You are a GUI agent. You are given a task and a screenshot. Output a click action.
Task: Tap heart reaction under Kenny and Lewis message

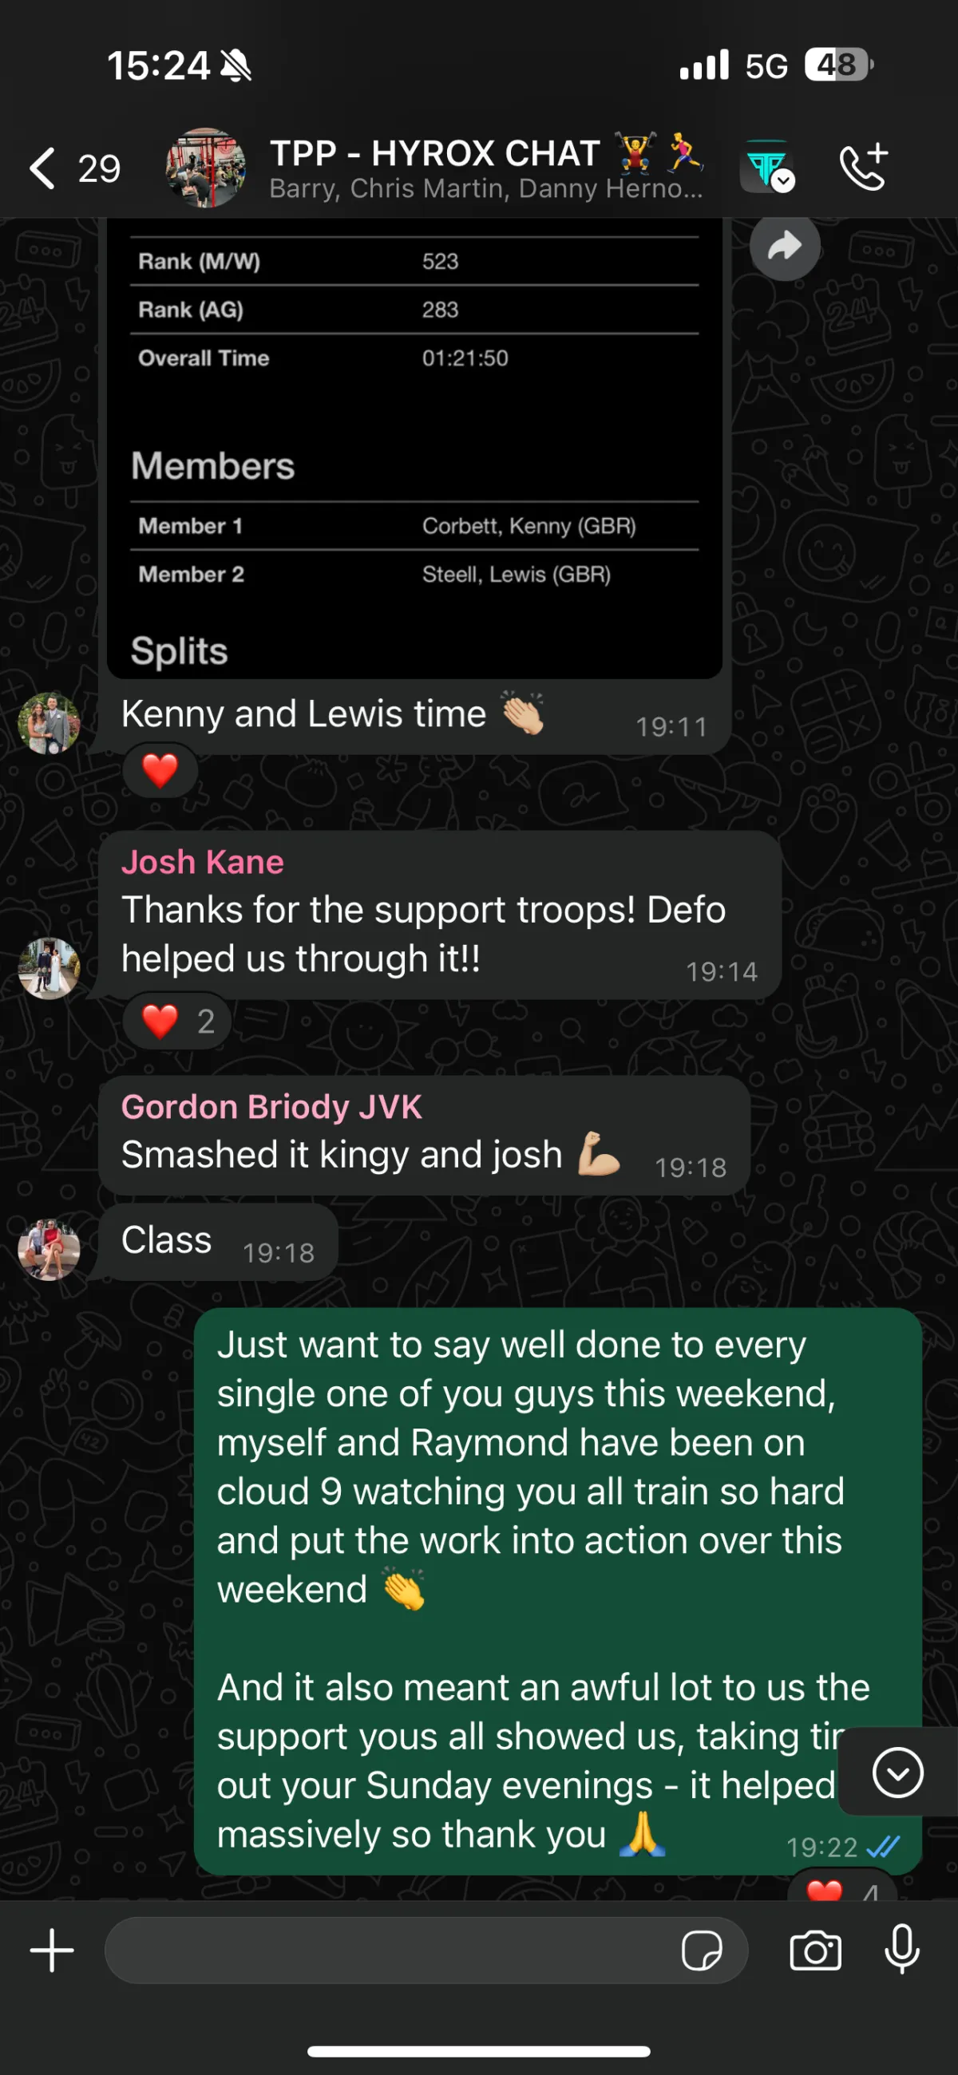(160, 771)
